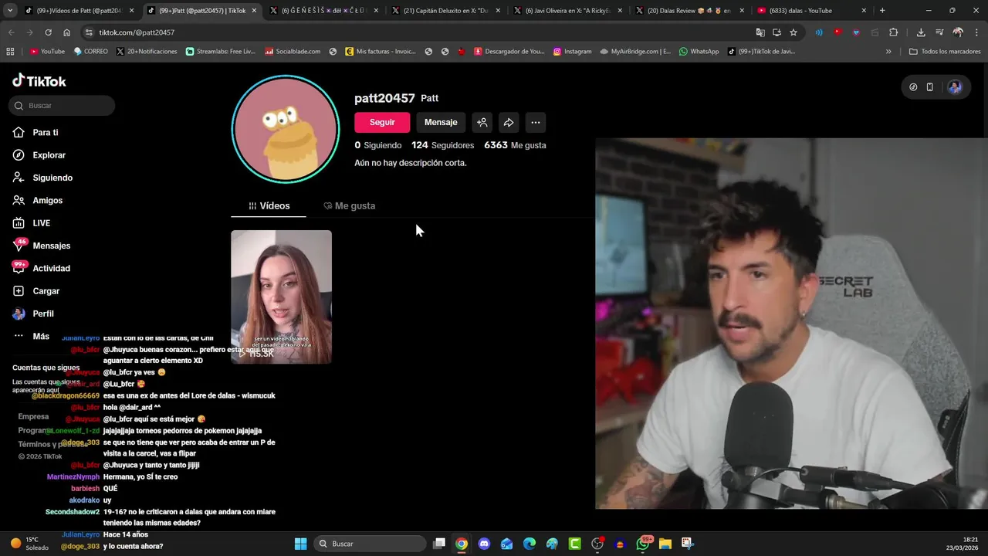The height and width of the screenshot is (556, 988).
Task: Open Discord from the taskbar
Action: (484, 544)
